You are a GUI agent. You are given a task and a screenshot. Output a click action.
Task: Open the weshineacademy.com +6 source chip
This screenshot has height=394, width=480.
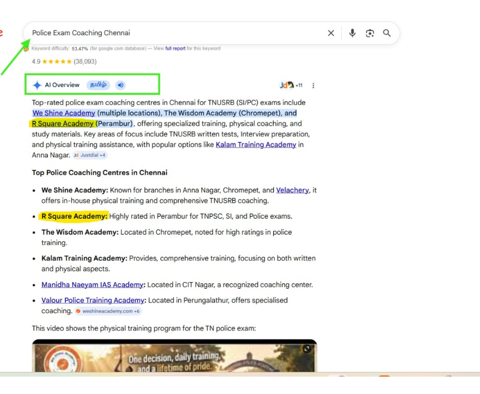click(x=108, y=311)
